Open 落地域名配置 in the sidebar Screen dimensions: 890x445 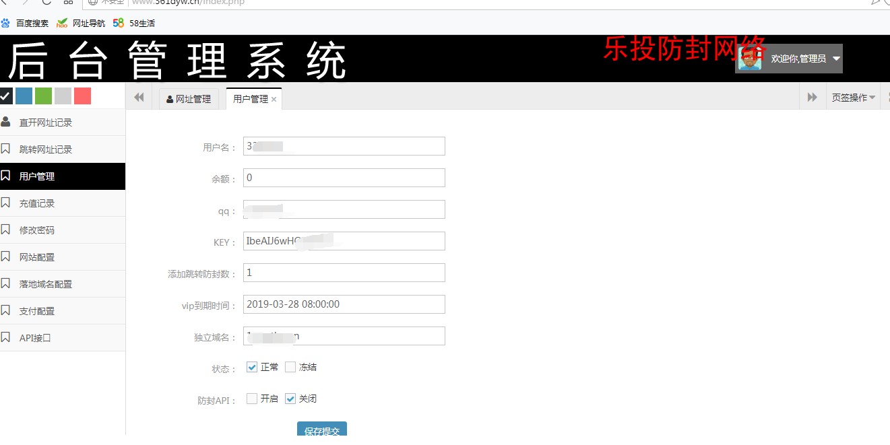tap(63, 284)
